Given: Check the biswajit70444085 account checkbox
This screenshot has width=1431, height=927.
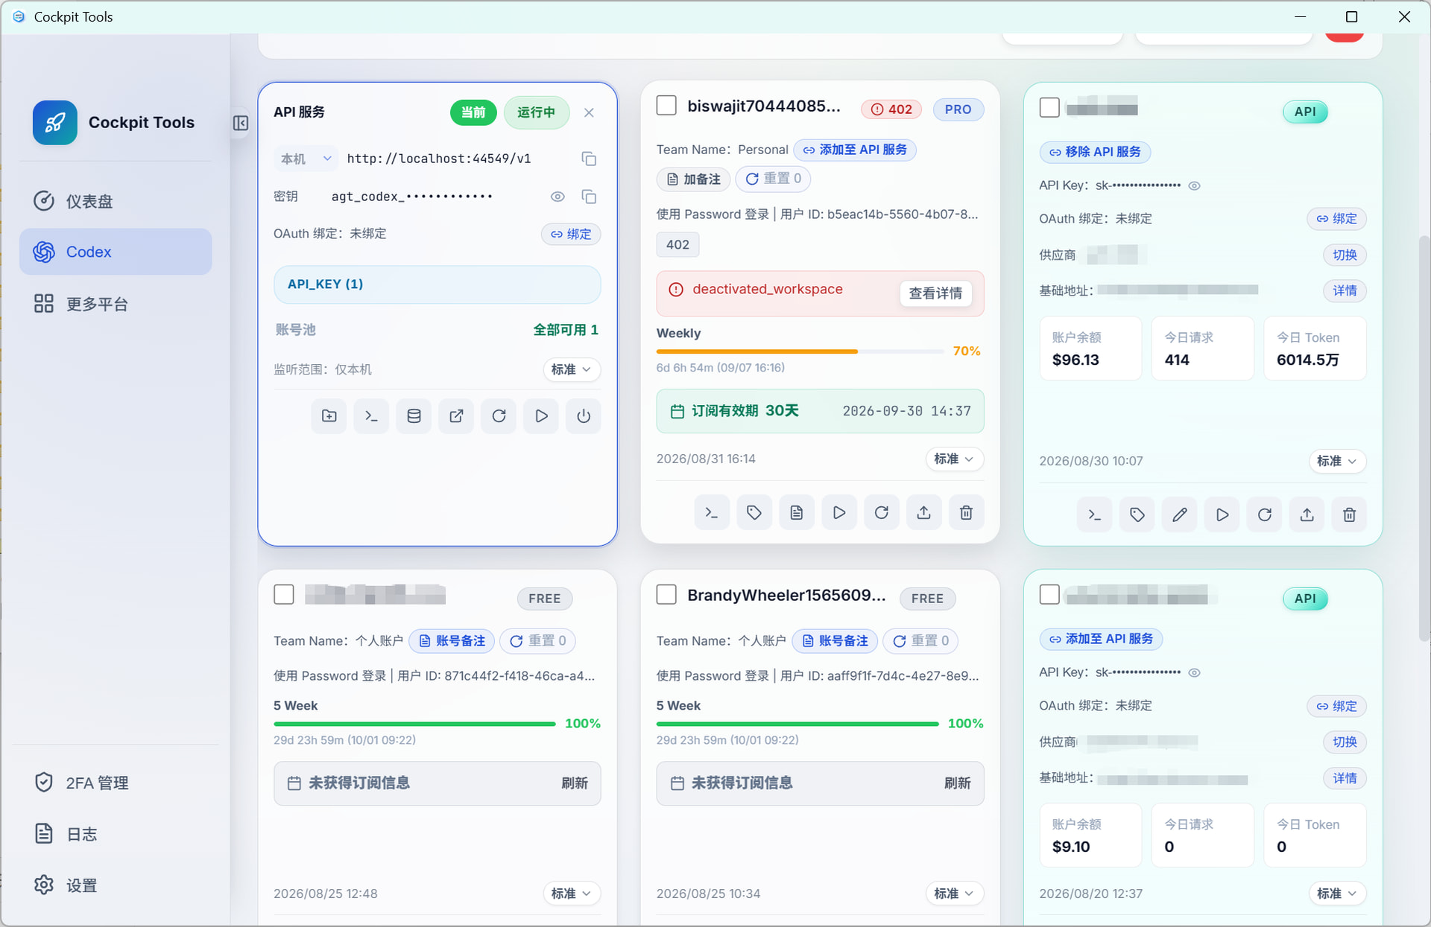Looking at the screenshot, I should (666, 106).
